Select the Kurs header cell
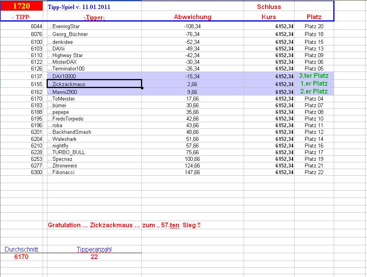 (x=269, y=17)
